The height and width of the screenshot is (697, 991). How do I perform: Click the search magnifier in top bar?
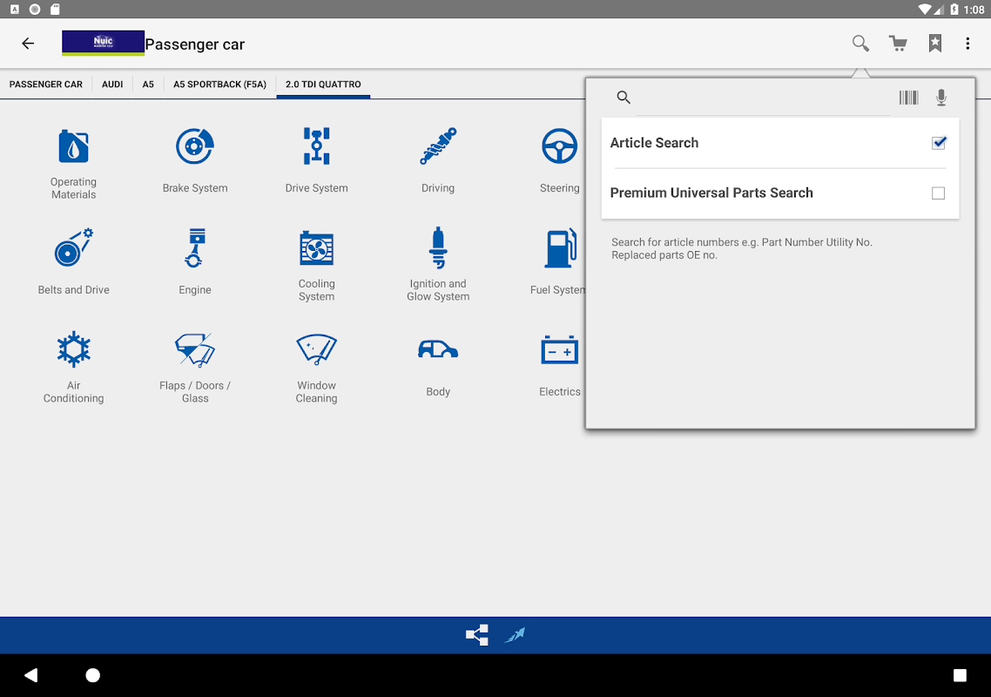[x=860, y=44]
